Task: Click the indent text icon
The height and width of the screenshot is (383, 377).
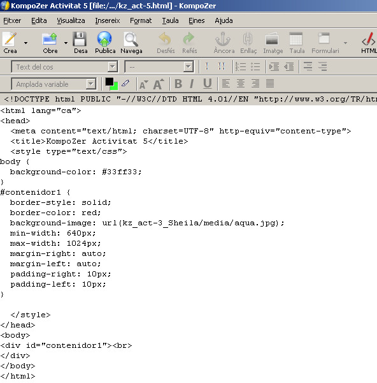Action: 274,66
